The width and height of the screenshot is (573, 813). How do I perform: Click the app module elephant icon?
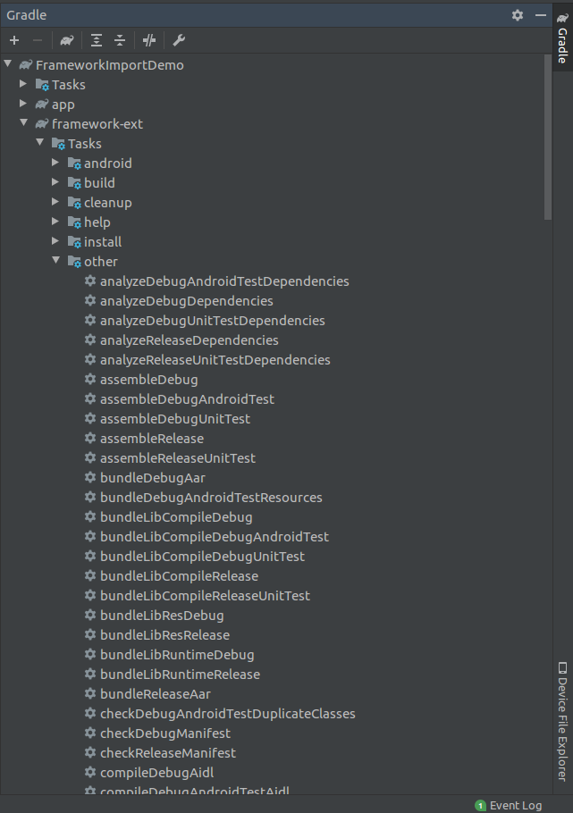[x=42, y=105]
